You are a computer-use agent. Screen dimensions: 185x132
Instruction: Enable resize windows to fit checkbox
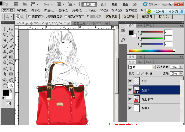tap(29, 16)
